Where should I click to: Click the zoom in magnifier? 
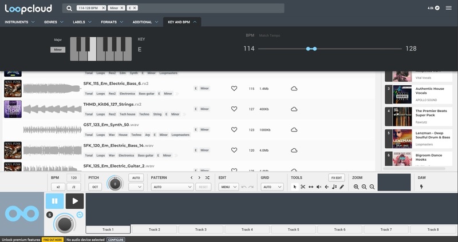364,187
